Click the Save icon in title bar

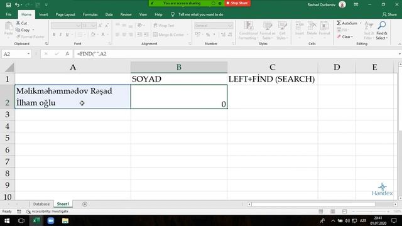(8, 4)
